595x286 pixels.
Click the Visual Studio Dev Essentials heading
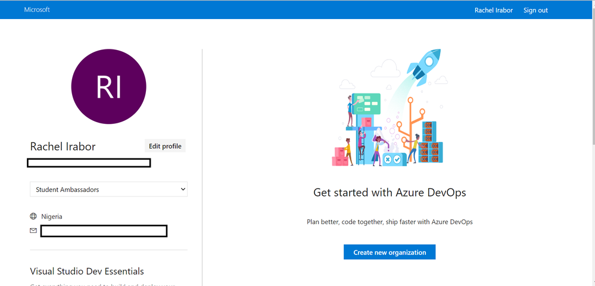point(87,271)
